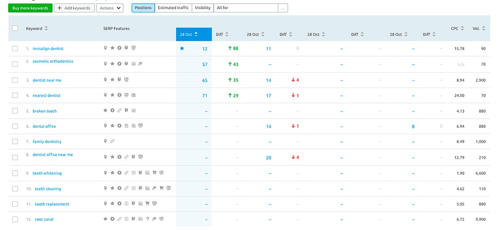The height and width of the screenshot is (230, 498).
Task: Open the dental office keyword link
Action: 44,126
